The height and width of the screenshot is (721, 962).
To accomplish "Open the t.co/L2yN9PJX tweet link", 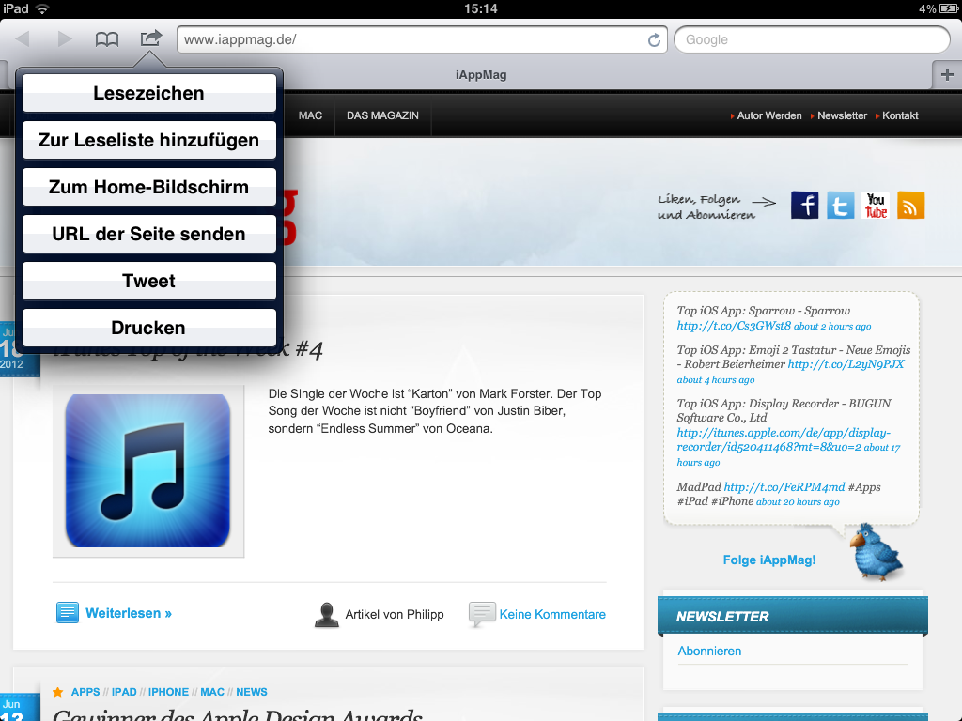I will (846, 364).
